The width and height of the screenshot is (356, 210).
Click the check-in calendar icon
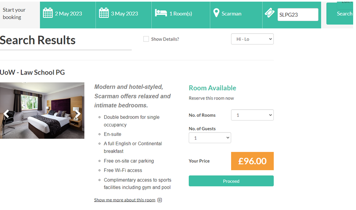click(48, 13)
